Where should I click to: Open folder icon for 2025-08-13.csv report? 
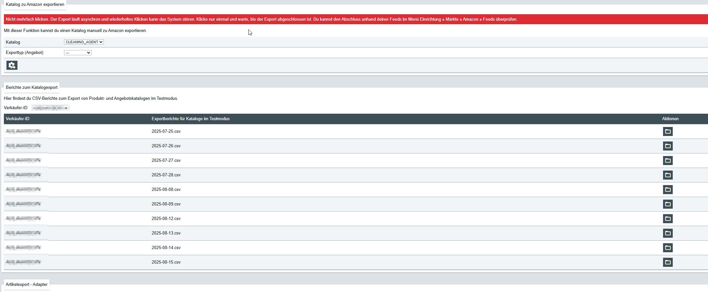[668, 233]
